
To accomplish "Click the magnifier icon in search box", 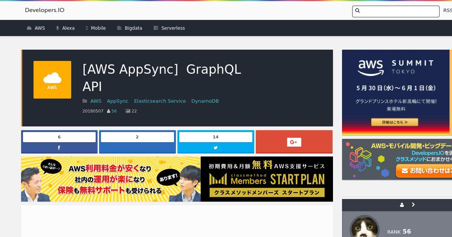I will [357, 11].
